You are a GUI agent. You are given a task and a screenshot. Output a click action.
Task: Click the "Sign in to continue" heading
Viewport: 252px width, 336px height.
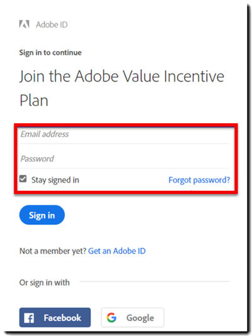(x=50, y=52)
